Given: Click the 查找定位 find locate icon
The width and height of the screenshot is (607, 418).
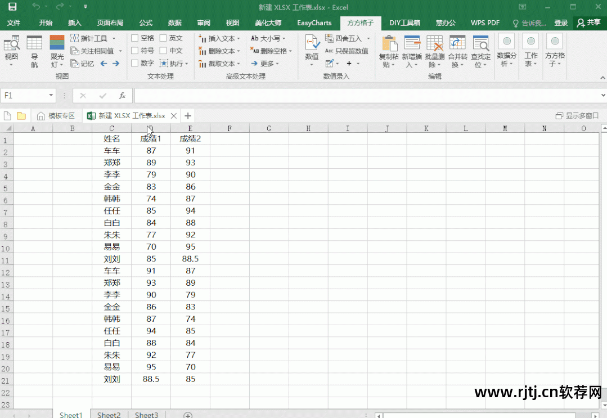Looking at the screenshot, I should [x=481, y=43].
